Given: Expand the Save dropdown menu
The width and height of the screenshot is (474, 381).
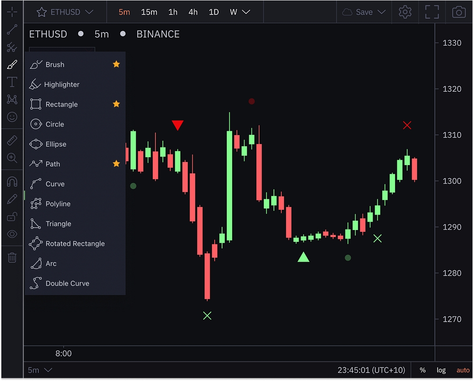Looking at the screenshot, I should pos(381,12).
